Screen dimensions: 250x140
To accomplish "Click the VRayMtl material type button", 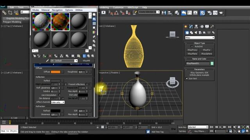I will 86,61.
